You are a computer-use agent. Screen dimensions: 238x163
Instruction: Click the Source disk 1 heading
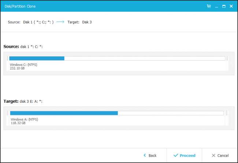tap(23, 47)
